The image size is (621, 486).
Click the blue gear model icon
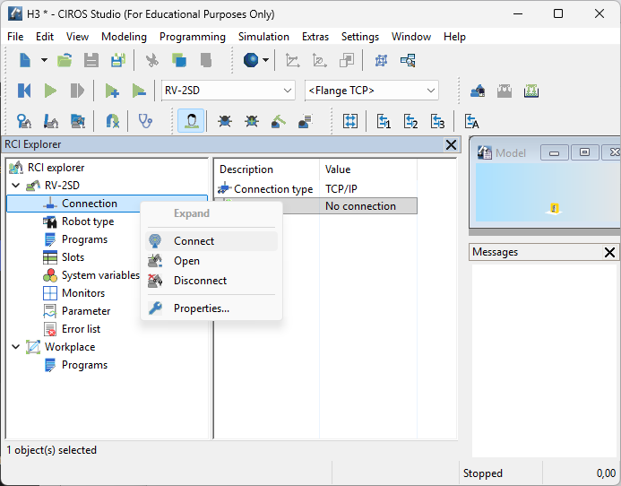(x=381, y=61)
